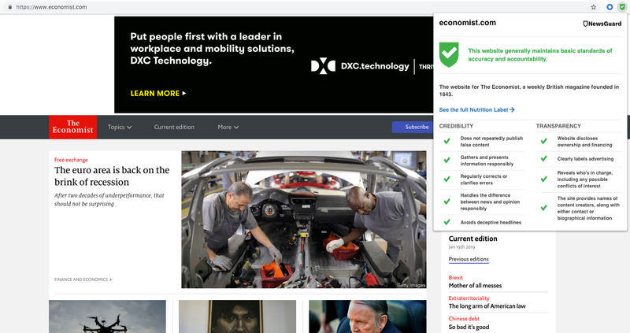Click the 'Free exchange' section label

pyautogui.click(x=71, y=160)
